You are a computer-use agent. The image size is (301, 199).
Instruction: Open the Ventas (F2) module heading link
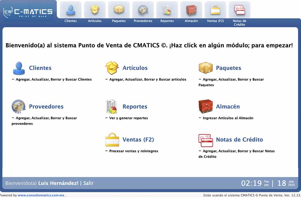(x=138, y=139)
